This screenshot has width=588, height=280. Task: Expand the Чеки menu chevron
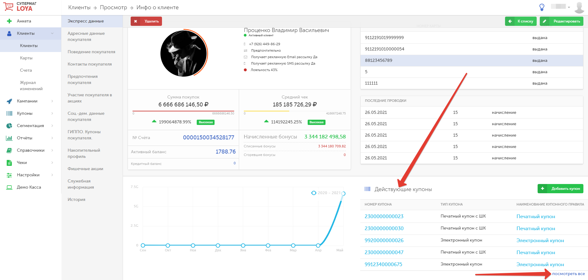pos(52,163)
